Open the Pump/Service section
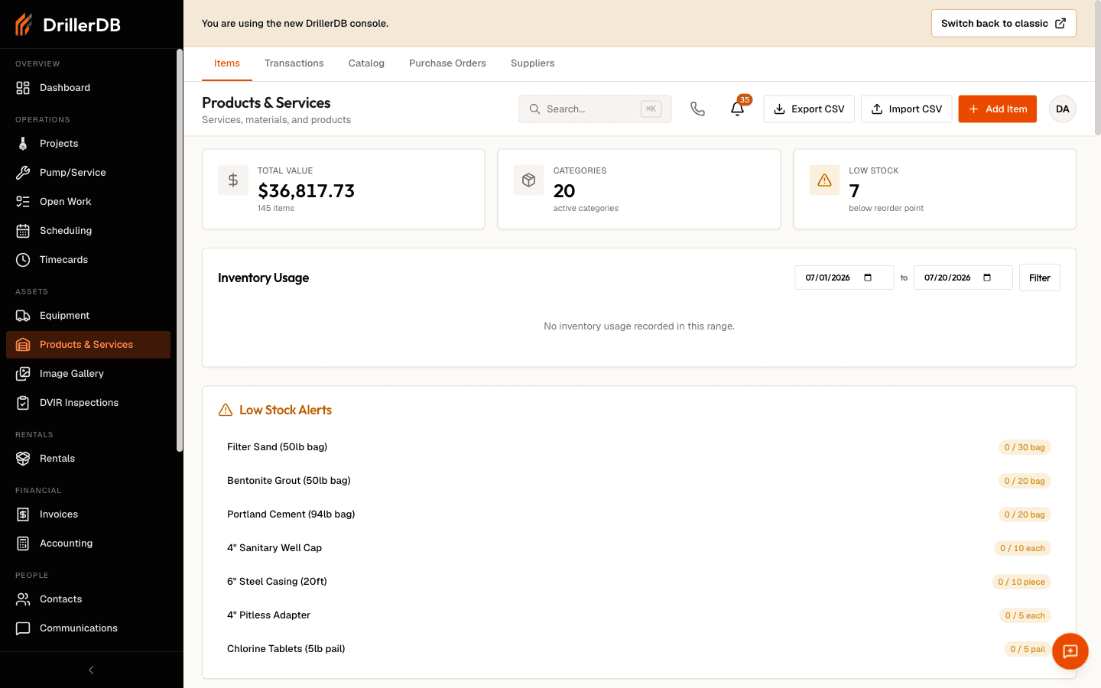Viewport: 1101px width, 688px height. 88,173
